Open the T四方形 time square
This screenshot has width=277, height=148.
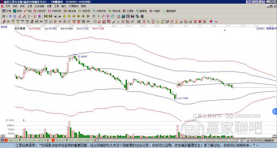click(x=84, y=11)
